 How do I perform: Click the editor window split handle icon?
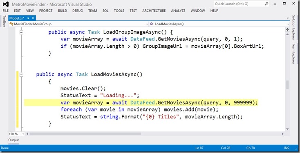pos(287,29)
